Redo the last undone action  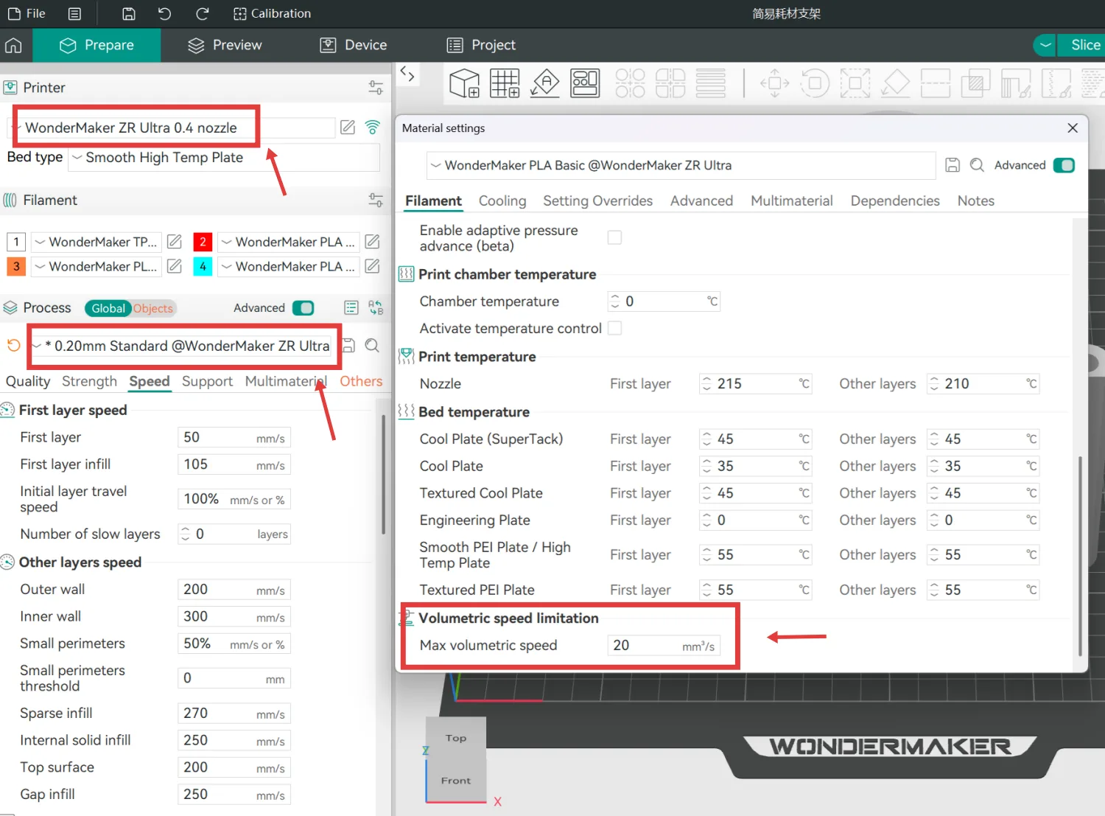tap(202, 13)
